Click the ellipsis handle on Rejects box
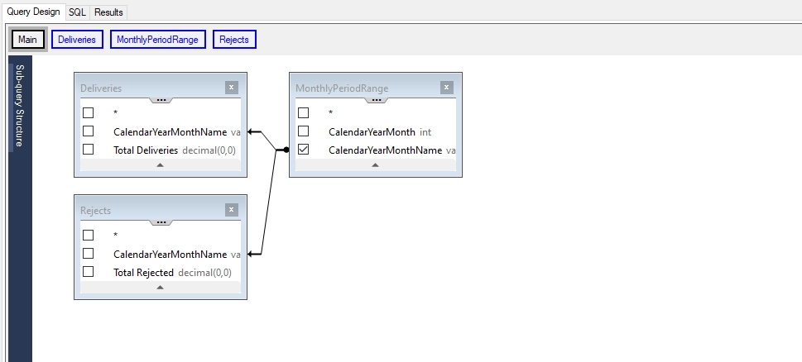Screen dimensions: 802x362 (161, 222)
